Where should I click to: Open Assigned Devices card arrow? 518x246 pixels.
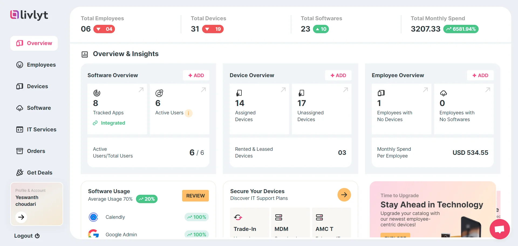pos(283,90)
